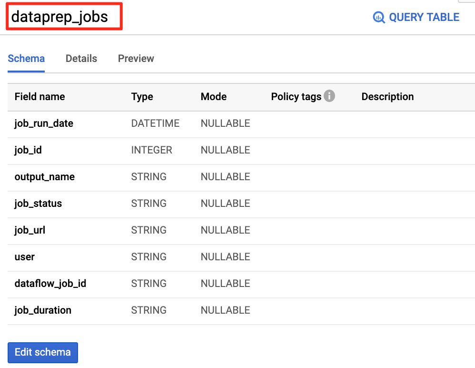Select the job_id field name
This screenshot has width=475, height=368.
coord(28,150)
